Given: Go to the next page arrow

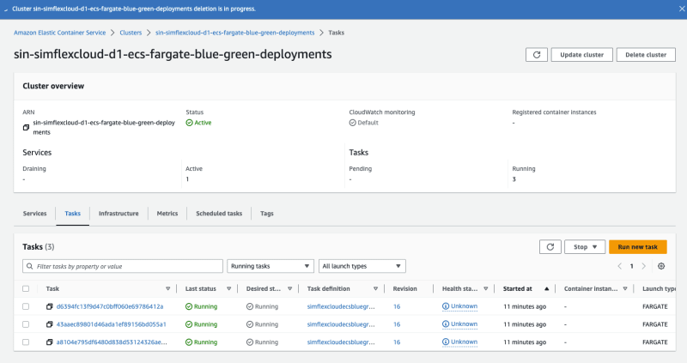Looking at the screenshot, I should click(x=643, y=266).
